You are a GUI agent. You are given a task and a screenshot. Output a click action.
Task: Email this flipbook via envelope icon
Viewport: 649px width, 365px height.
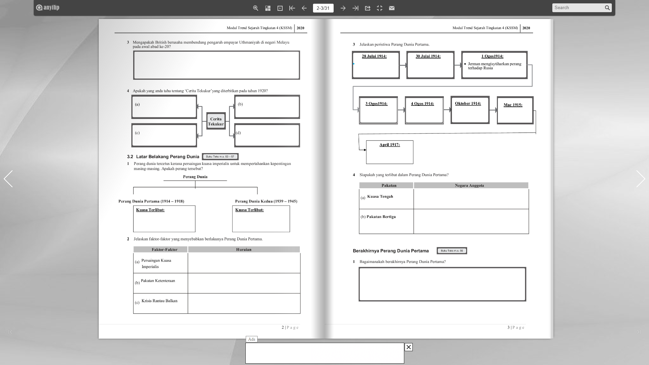click(392, 8)
